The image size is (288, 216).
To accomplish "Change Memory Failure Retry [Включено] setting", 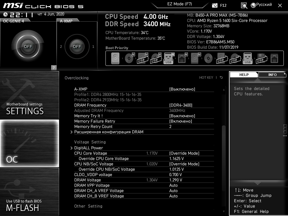I will [x=181, y=121].
